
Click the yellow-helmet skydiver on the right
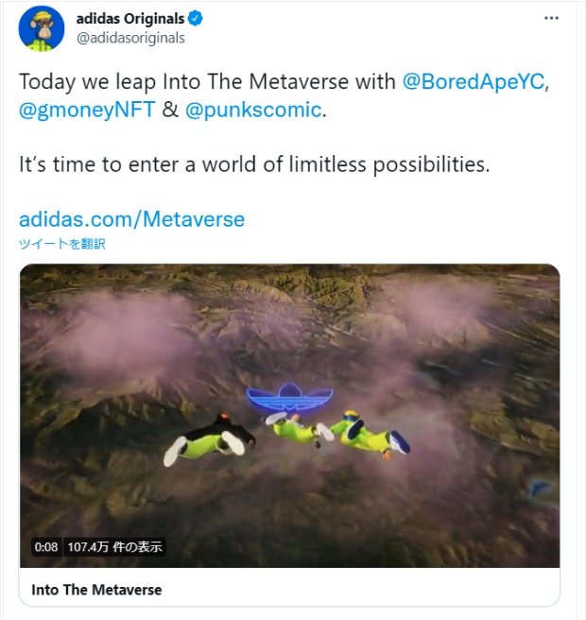click(371, 435)
